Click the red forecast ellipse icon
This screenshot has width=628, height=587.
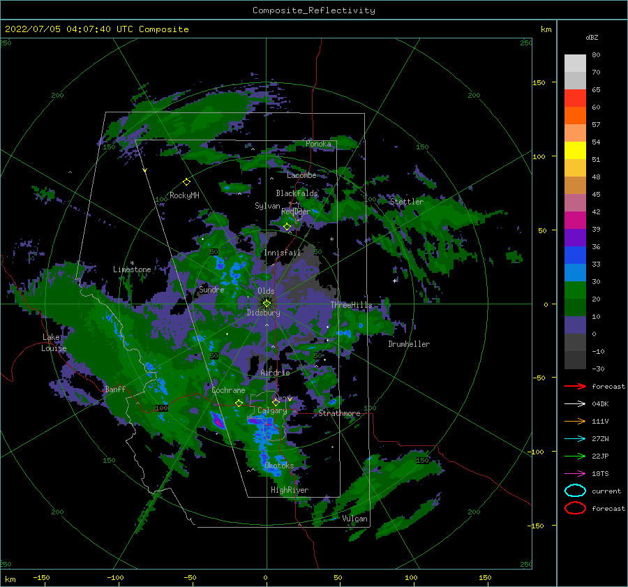pos(575,508)
